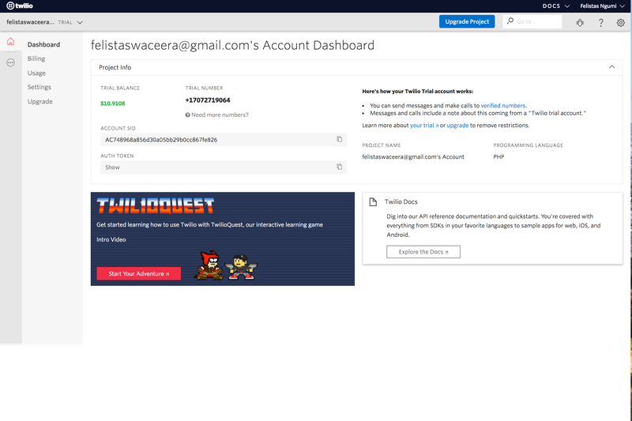The width and height of the screenshot is (632, 421).
Task: Go to Billing in sidebar
Action: click(36, 58)
